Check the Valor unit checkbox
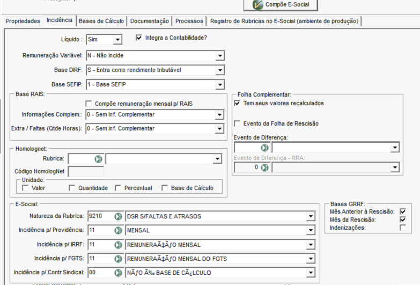Image resolution: width=420 pixels, height=285 pixels. click(25, 188)
